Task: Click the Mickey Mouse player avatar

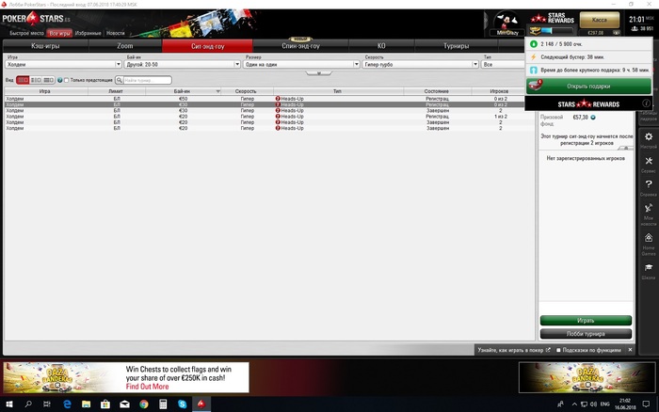Action: coord(506,21)
